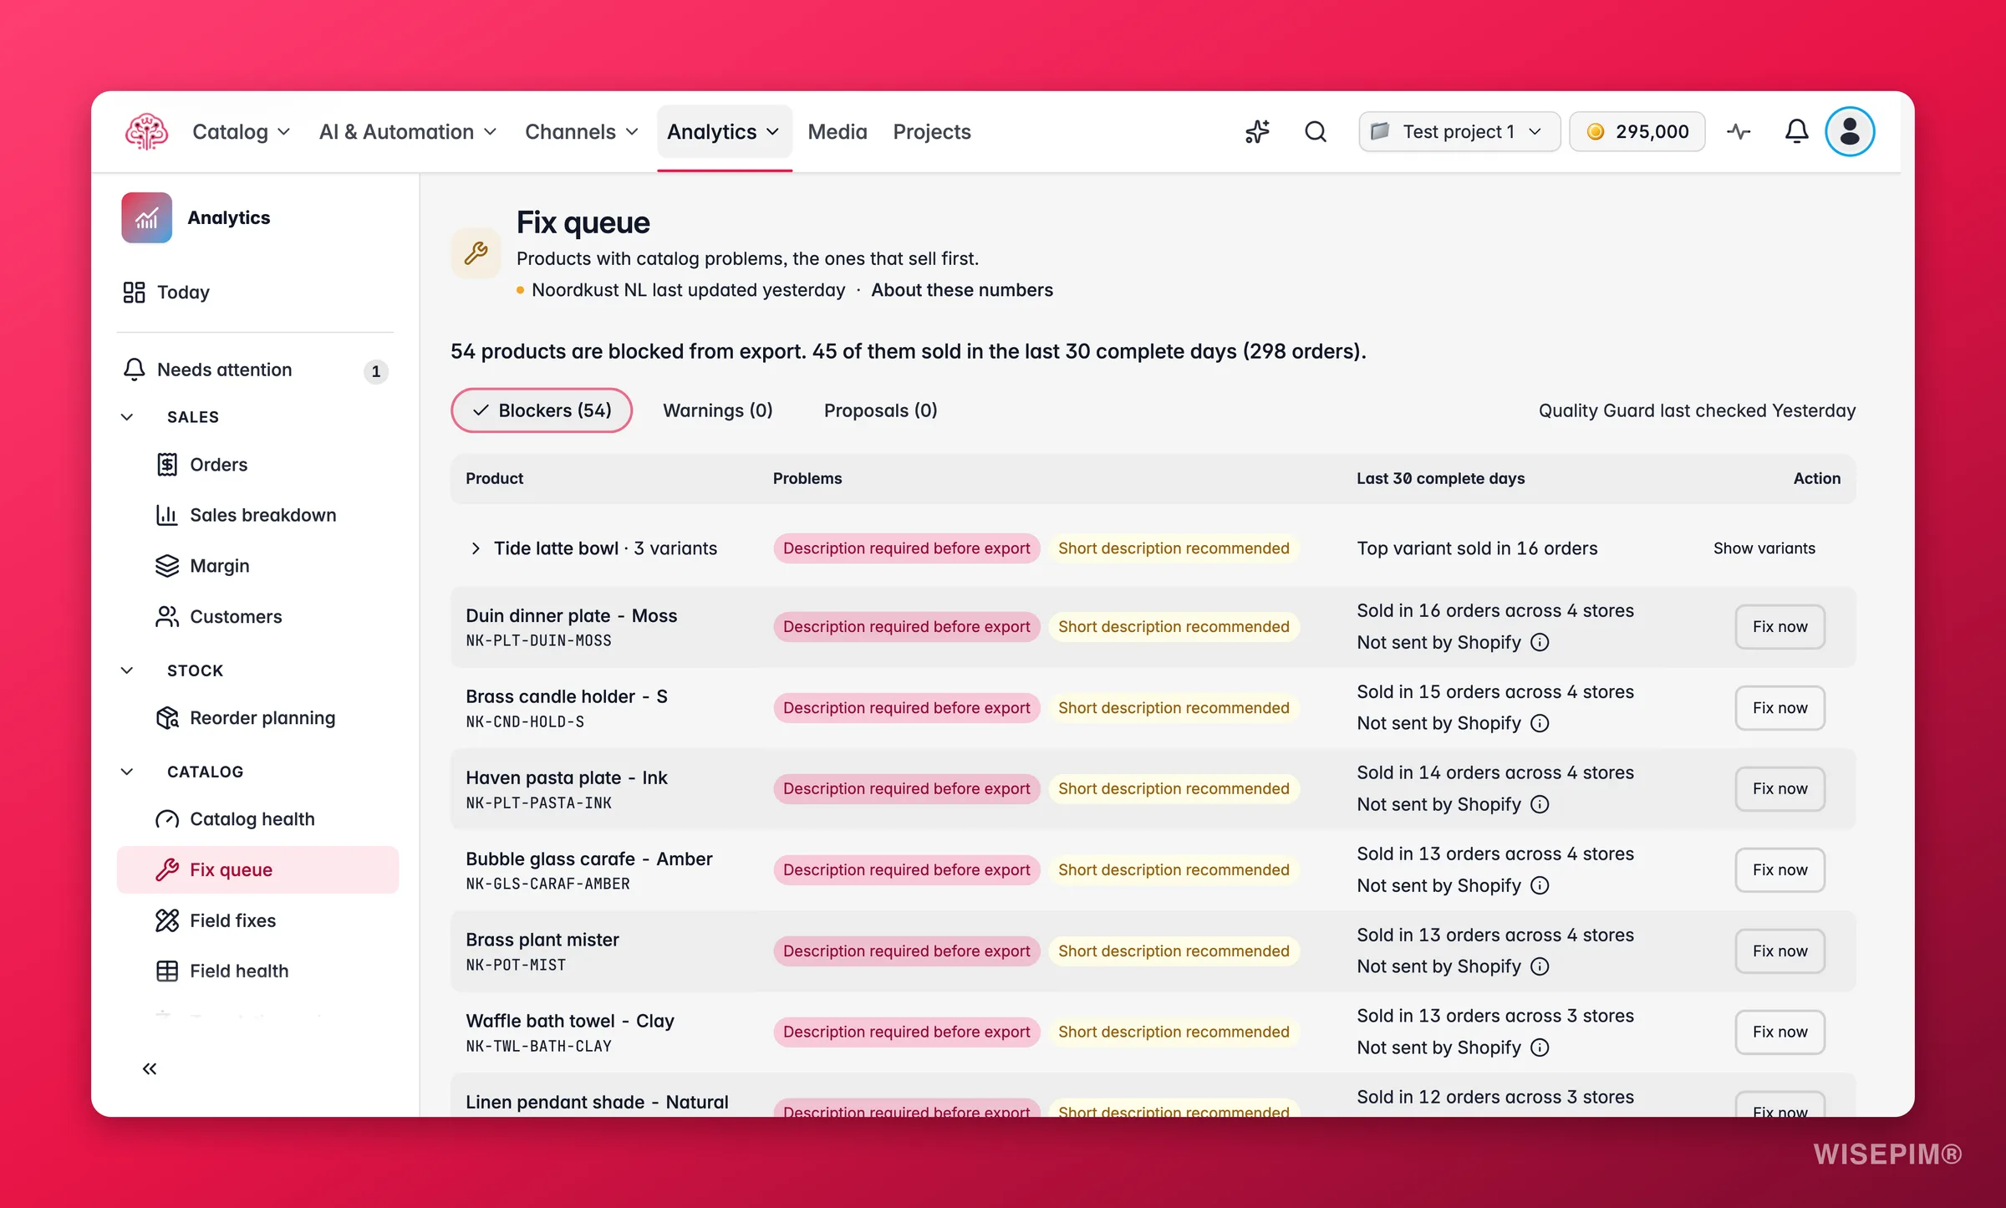This screenshot has height=1208, width=2006.
Task: Open the notifications bell
Action: pos(1796,131)
